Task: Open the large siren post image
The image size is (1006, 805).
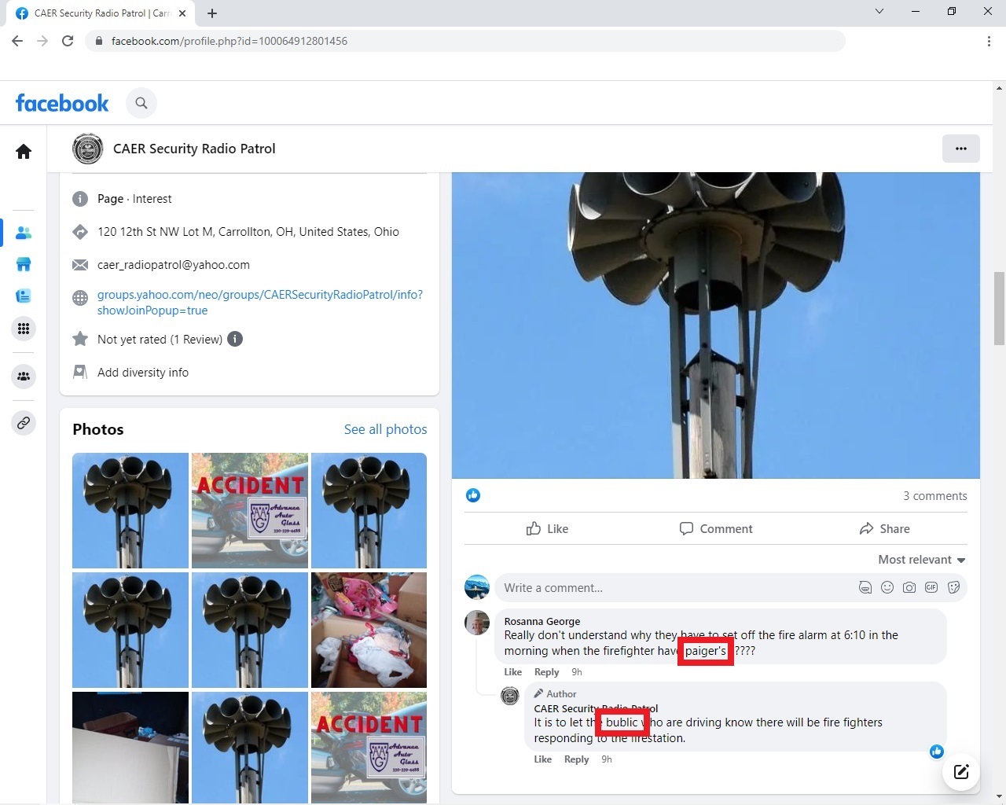Action: (x=716, y=325)
